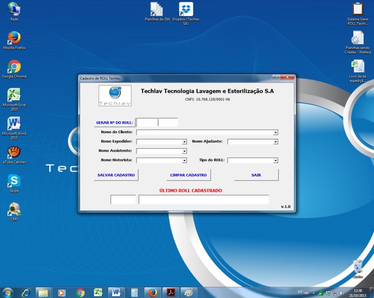Click the help button in dialog title bar

[x=276, y=77]
